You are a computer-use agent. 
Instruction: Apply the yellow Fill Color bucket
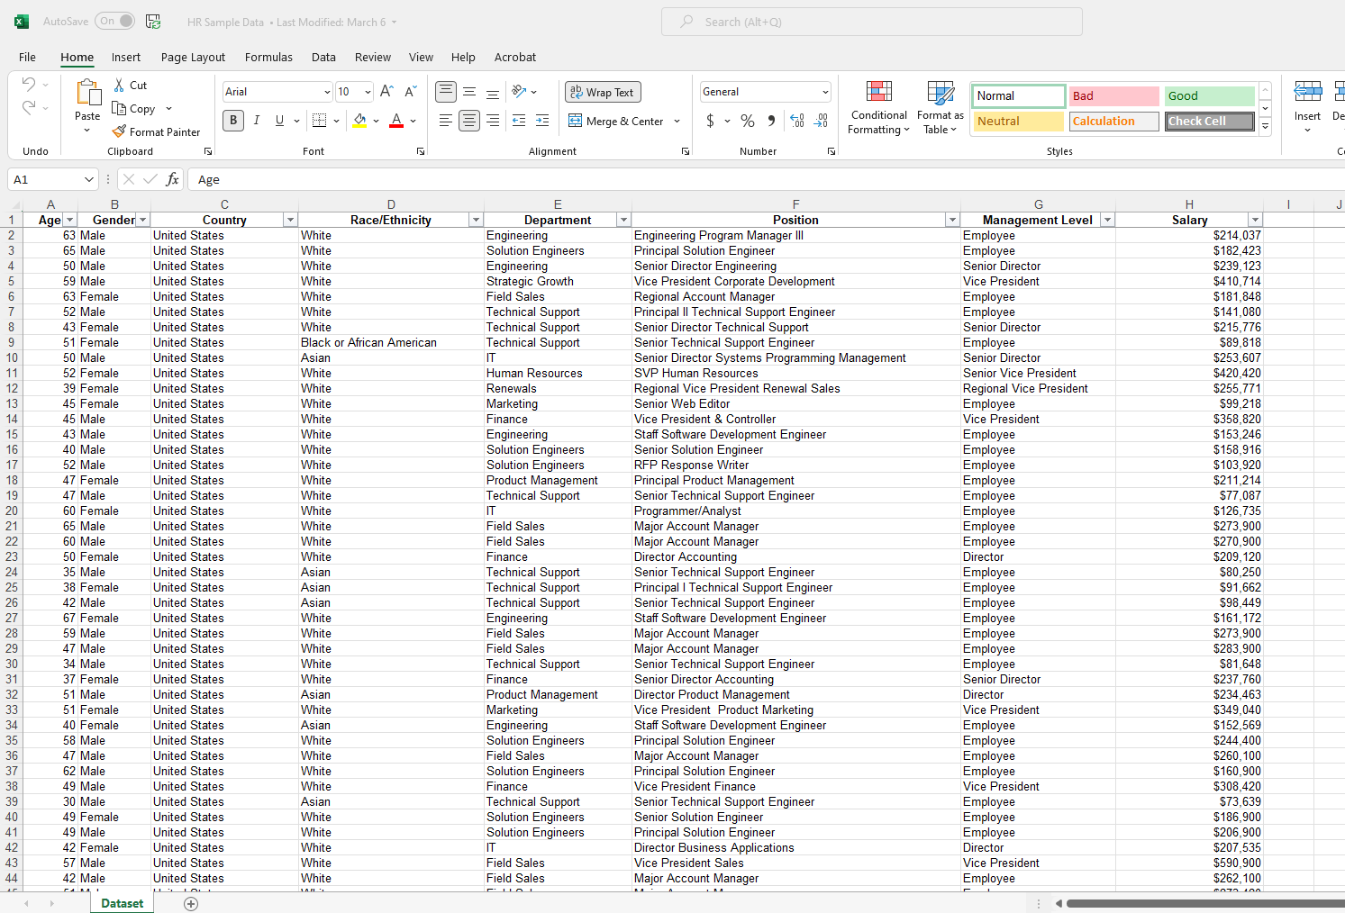[359, 120]
